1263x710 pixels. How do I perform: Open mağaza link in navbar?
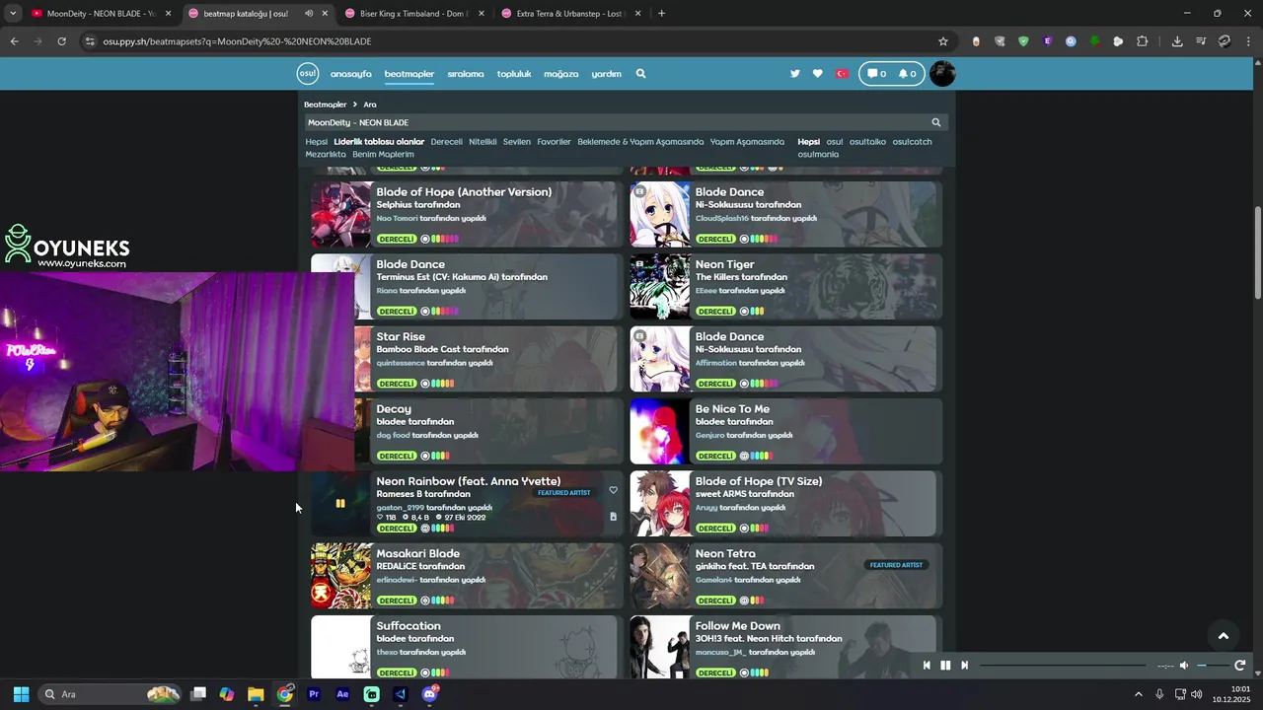click(561, 74)
